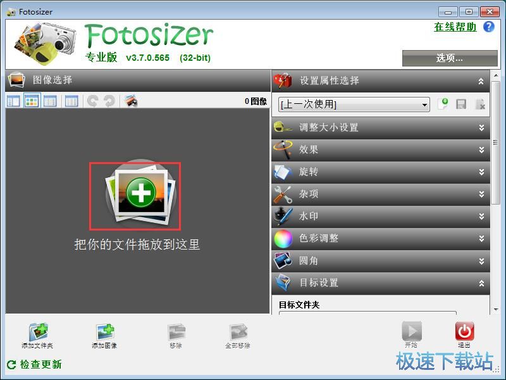506x380 pixels.
Task: Expand the 调整大小设置 section
Action: pos(481,128)
